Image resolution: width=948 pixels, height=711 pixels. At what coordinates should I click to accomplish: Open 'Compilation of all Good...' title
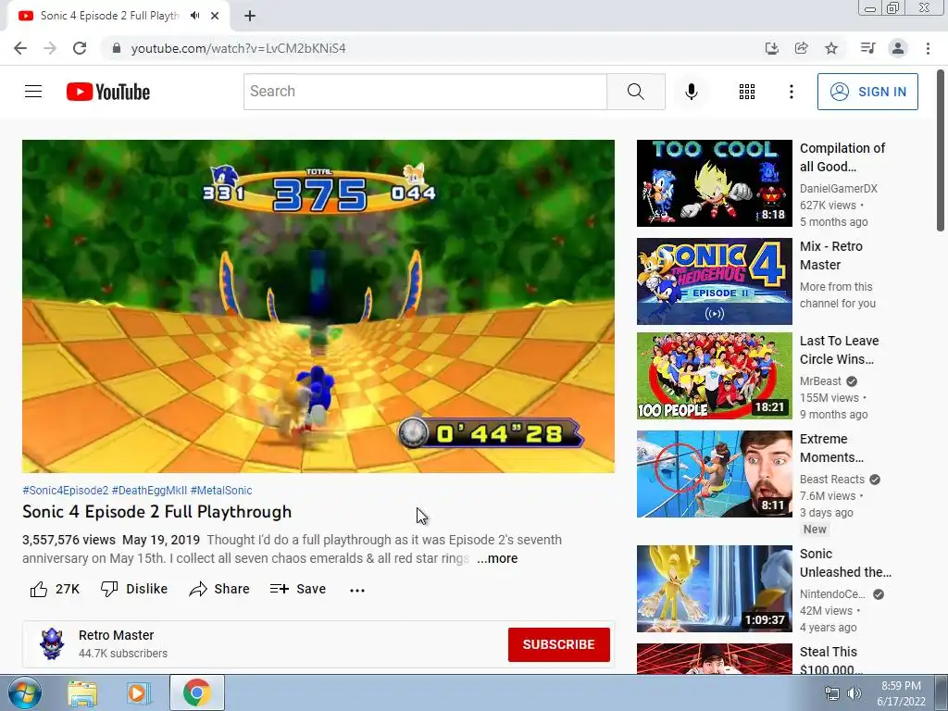842,157
